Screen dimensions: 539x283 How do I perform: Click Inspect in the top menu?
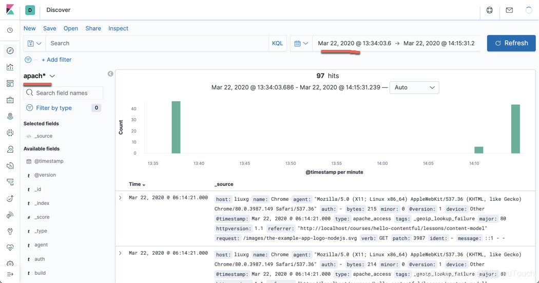(118, 29)
